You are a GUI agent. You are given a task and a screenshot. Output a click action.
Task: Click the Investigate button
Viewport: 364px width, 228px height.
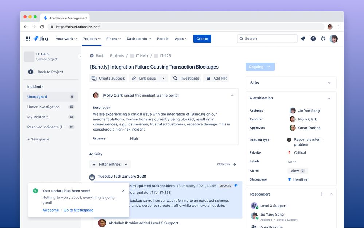click(186, 78)
